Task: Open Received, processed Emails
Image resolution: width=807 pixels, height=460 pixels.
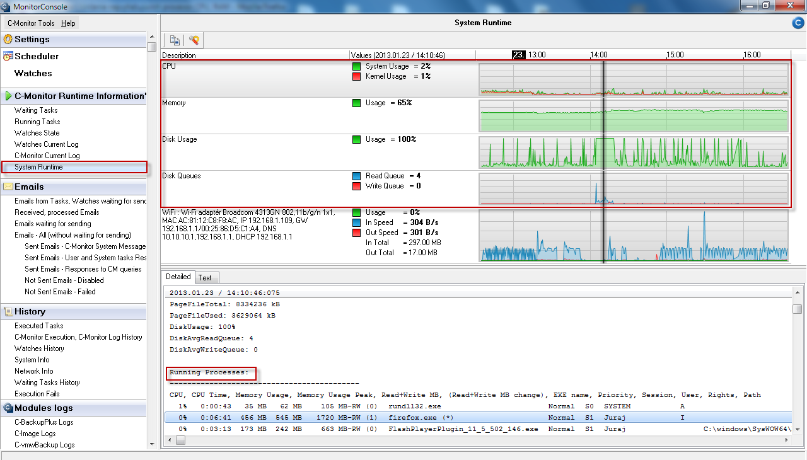Action: [57, 212]
